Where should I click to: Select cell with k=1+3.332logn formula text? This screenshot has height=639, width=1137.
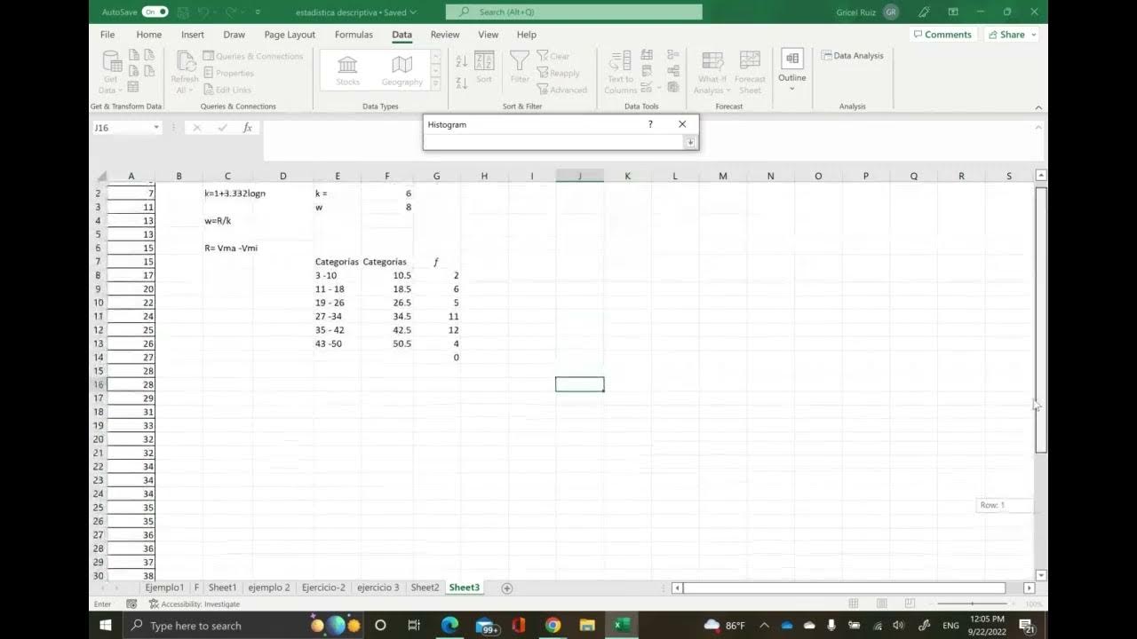[227, 193]
